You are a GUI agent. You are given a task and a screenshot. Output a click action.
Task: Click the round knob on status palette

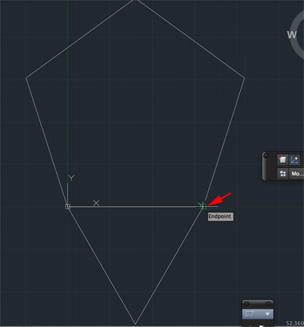(x=266, y=155)
